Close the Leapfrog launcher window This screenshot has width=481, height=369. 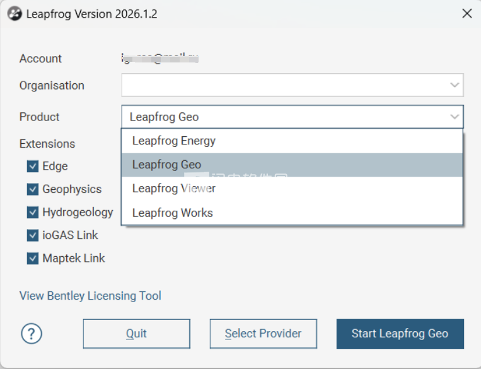click(467, 13)
